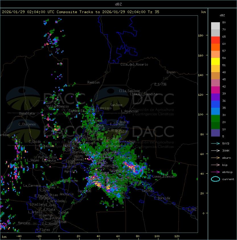Click legend value '80'

click(224, 22)
